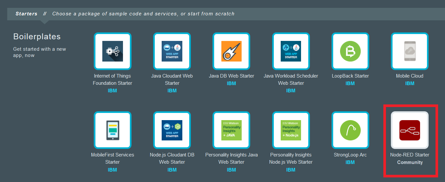The height and width of the screenshot is (182, 445).
Task: Click the "Internet of Things Foundation Starter" label
Action: click(112, 80)
